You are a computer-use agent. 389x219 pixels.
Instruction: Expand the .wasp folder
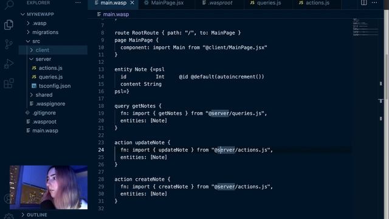coord(28,23)
